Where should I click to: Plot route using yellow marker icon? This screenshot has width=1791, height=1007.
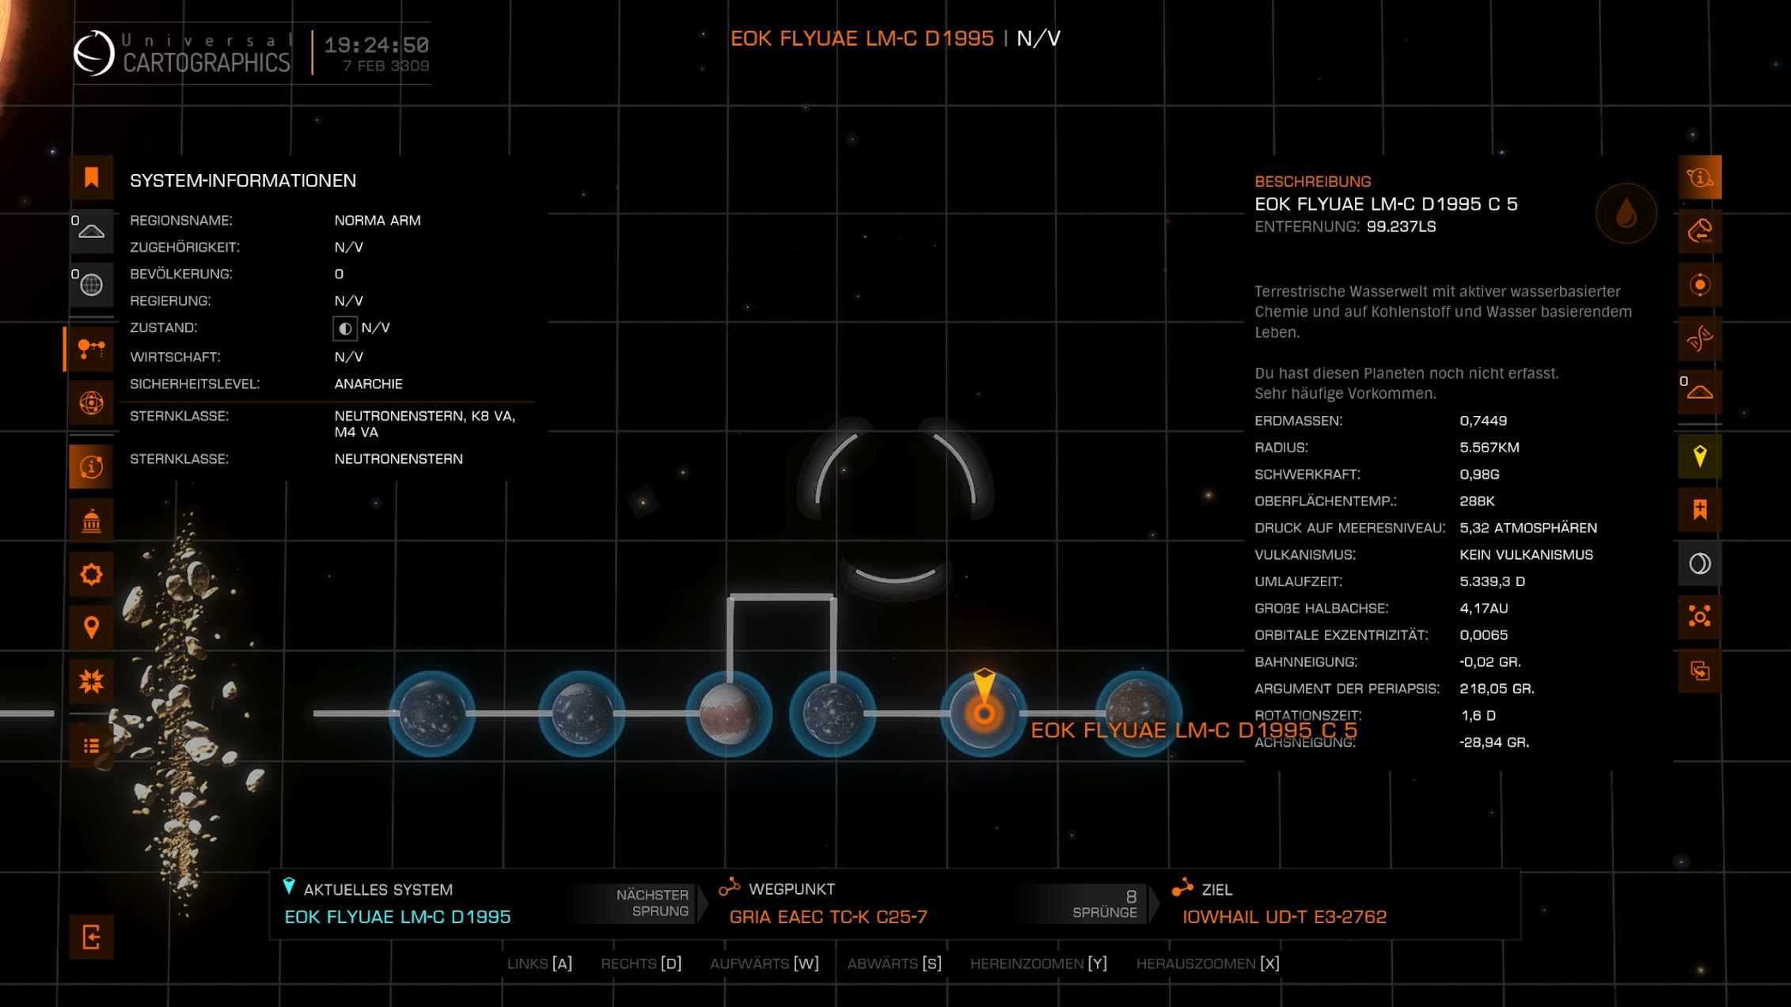click(x=1699, y=456)
